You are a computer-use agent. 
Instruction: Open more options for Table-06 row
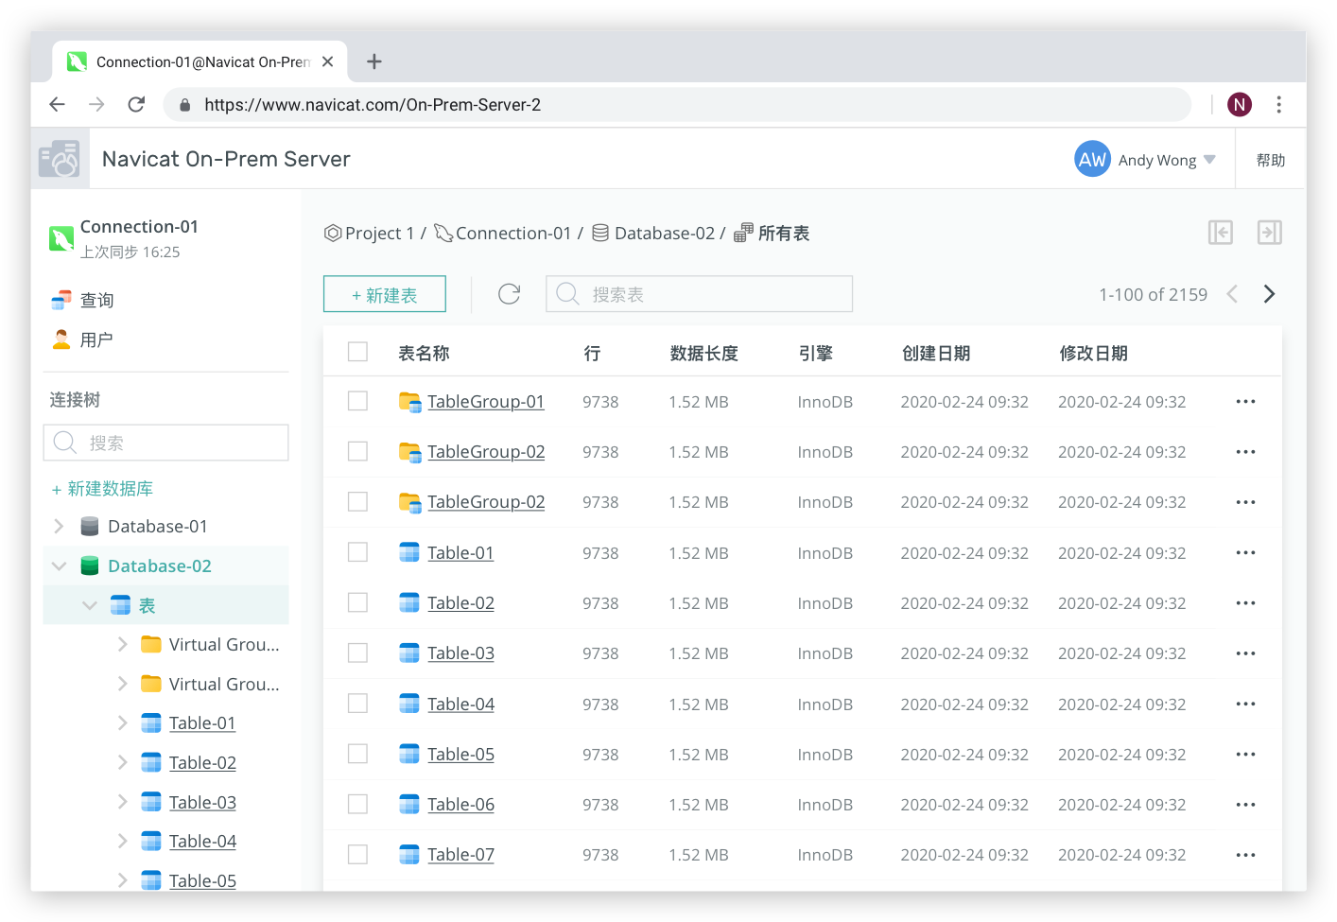click(1245, 805)
